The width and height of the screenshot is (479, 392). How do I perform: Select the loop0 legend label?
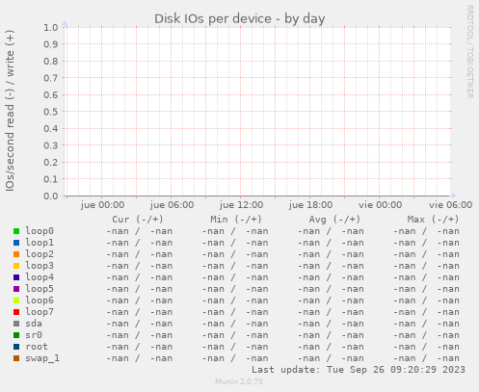[40, 231]
